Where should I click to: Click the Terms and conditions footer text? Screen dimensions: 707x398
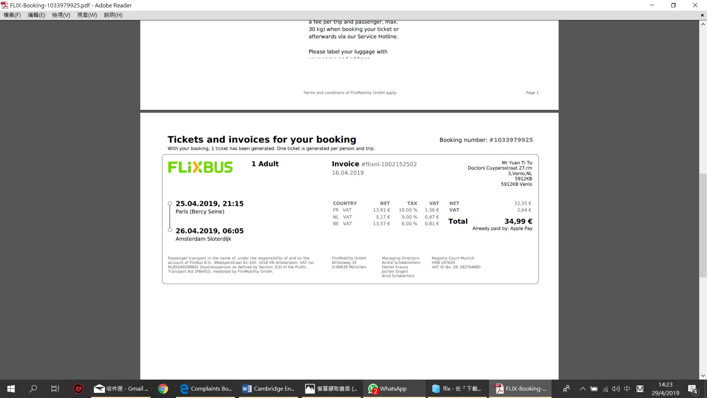click(350, 93)
